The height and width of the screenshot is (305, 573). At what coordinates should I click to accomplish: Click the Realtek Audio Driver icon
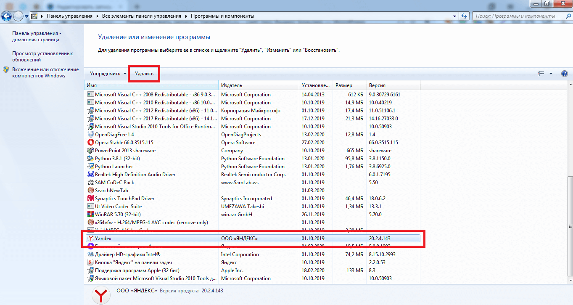90,175
